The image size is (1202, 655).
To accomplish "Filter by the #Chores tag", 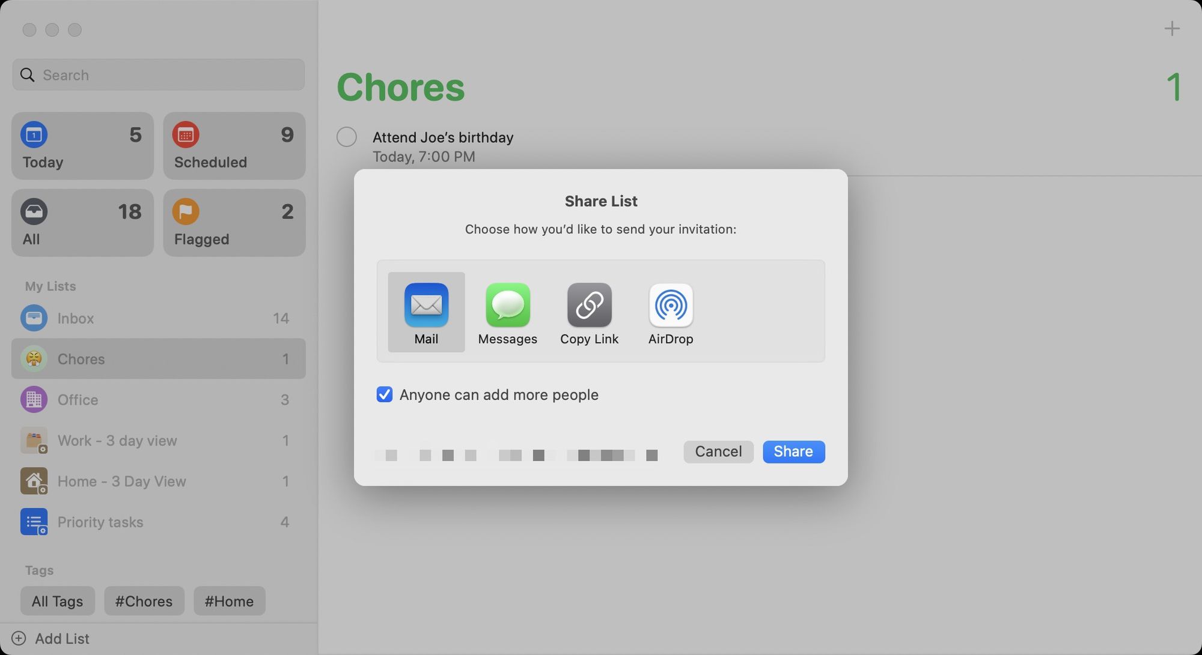I will coord(144,601).
